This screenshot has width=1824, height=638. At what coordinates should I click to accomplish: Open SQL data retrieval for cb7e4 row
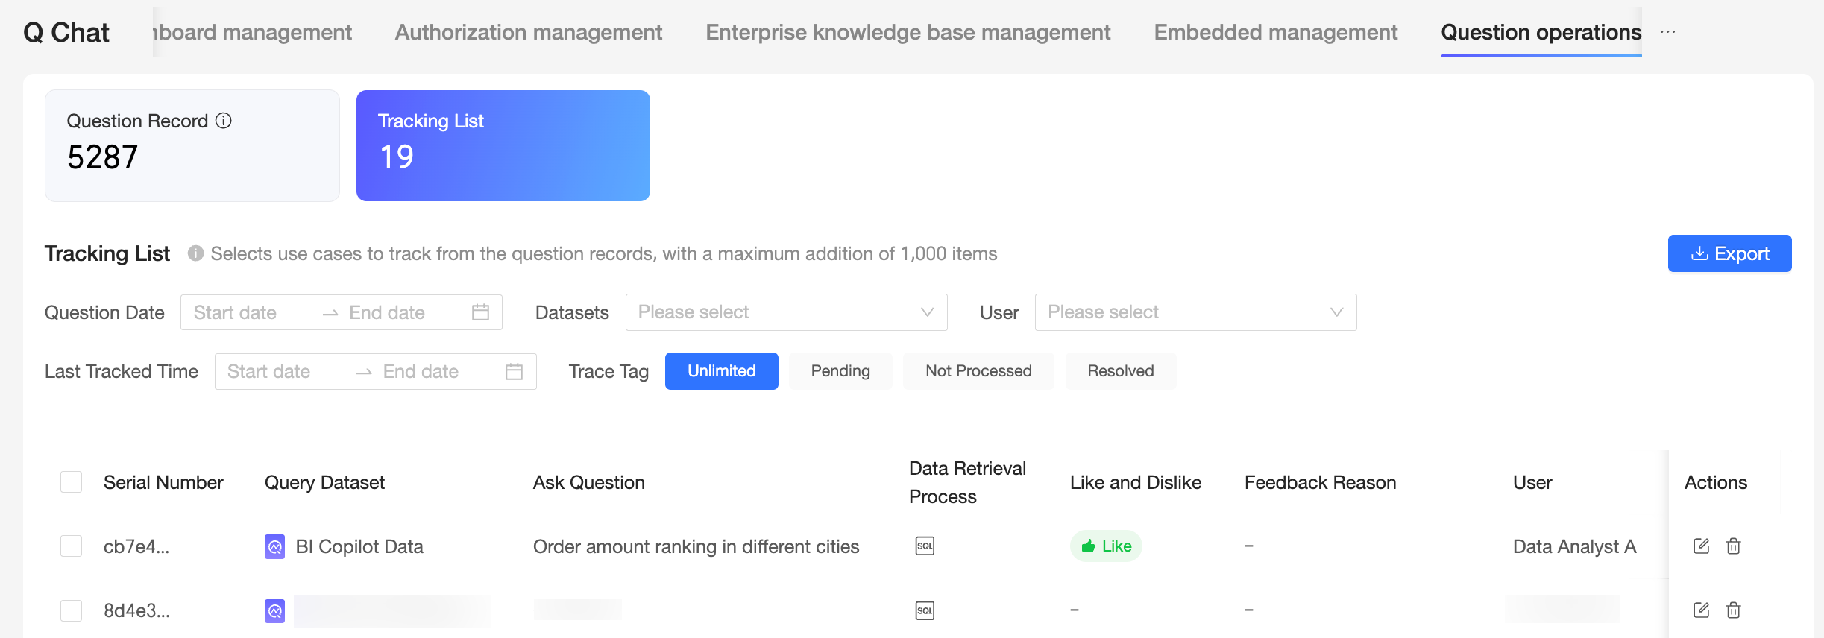click(x=925, y=546)
